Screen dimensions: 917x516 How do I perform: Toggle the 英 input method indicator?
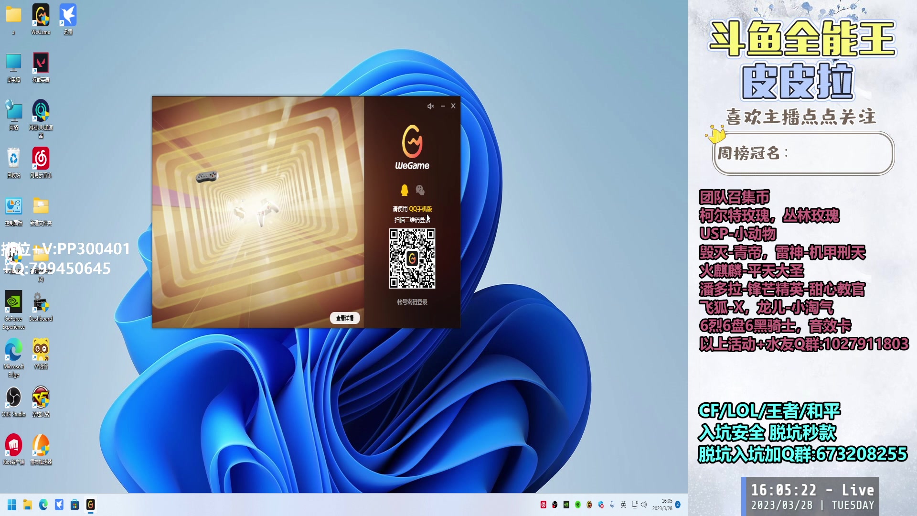tap(623, 505)
